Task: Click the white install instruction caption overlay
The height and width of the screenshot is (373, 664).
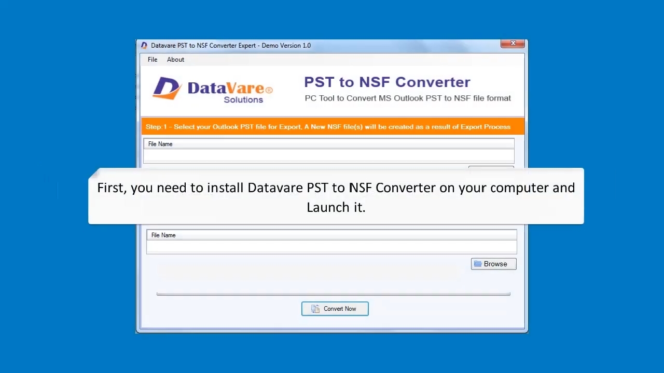Action: pyautogui.click(x=336, y=197)
